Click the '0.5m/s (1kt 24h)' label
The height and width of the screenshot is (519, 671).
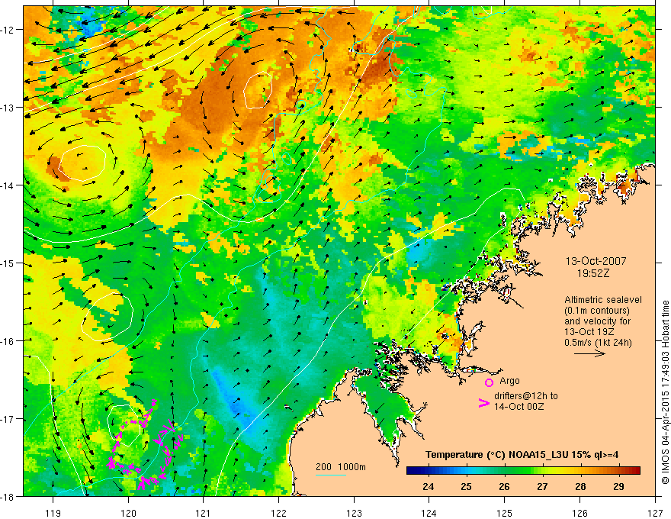point(598,342)
